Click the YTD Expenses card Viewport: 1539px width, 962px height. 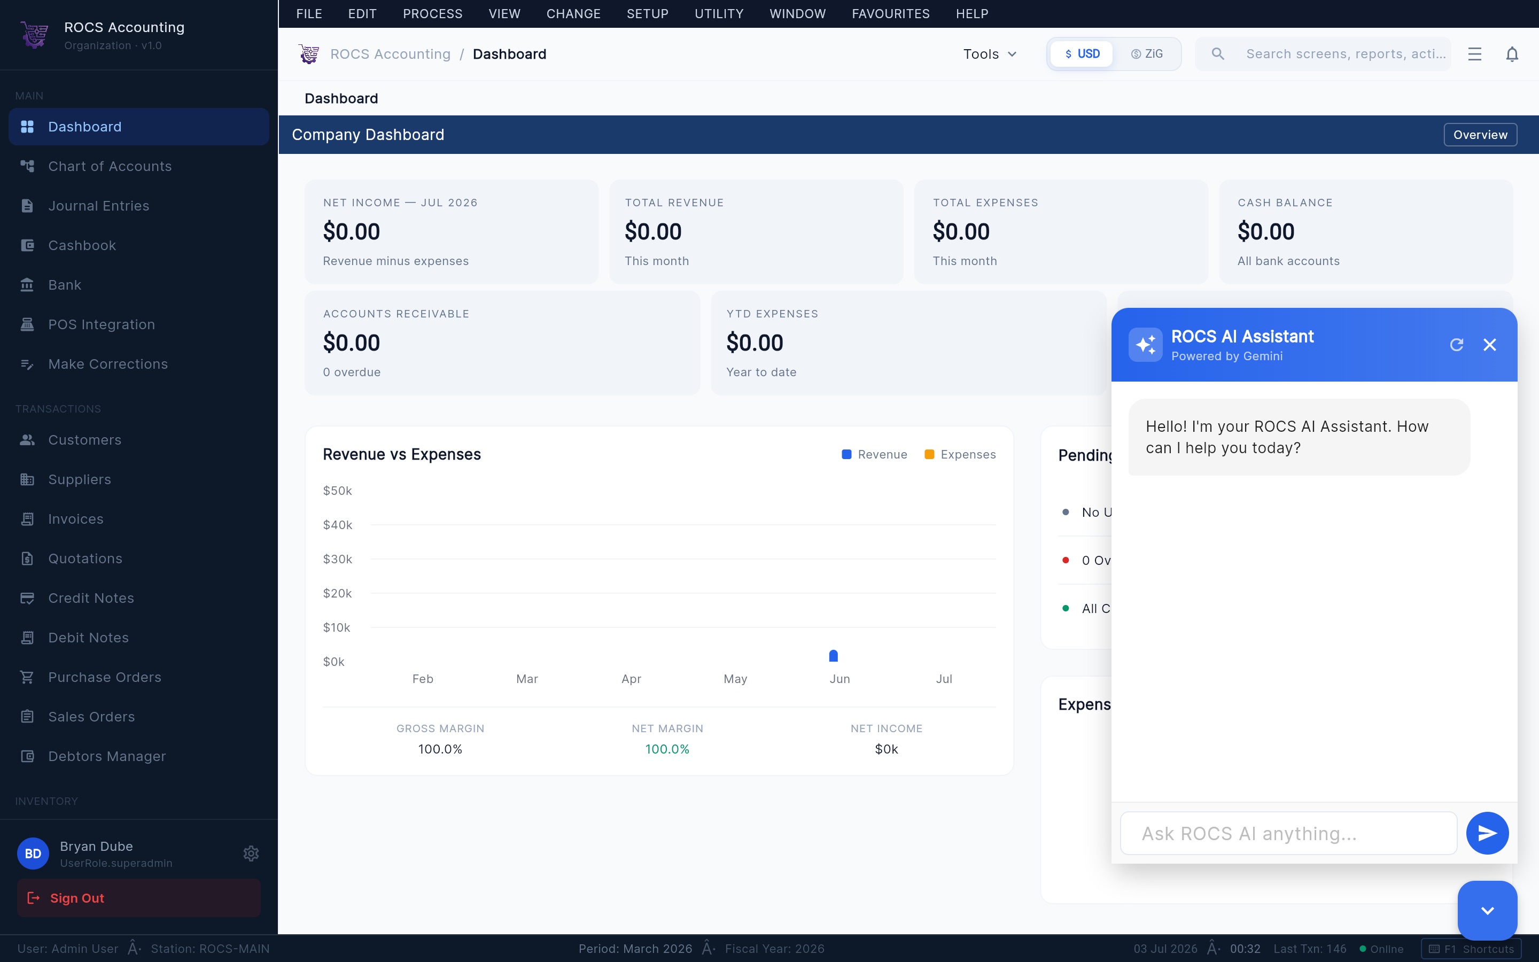pyautogui.click(x=909, y=343)
